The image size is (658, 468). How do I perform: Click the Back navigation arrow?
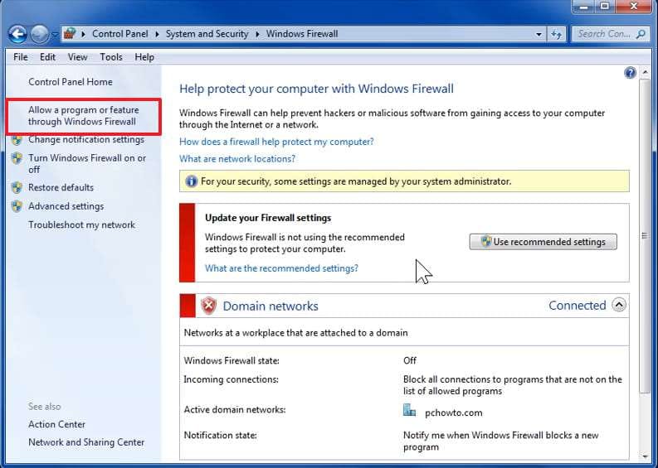pos(17,34)
